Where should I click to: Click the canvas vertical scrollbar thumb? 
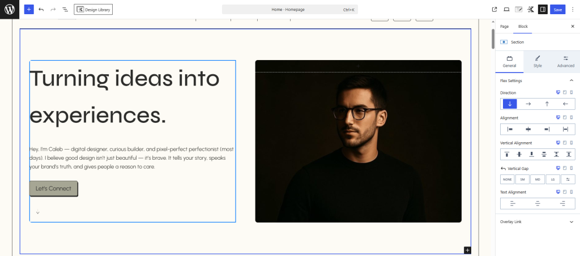point(493,39)
